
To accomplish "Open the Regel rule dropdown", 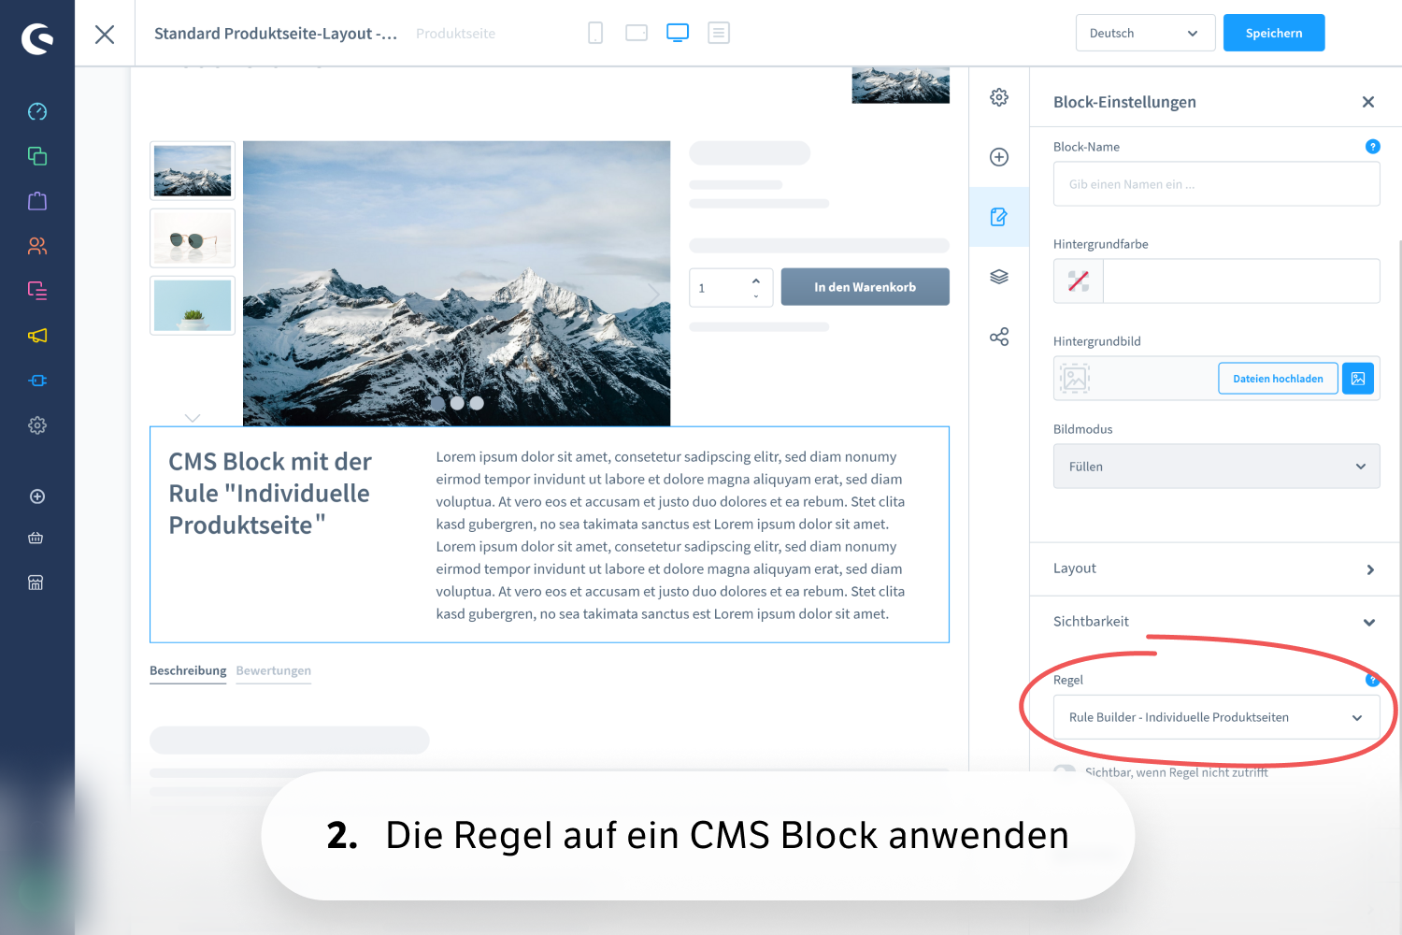I will (1216, 717).
